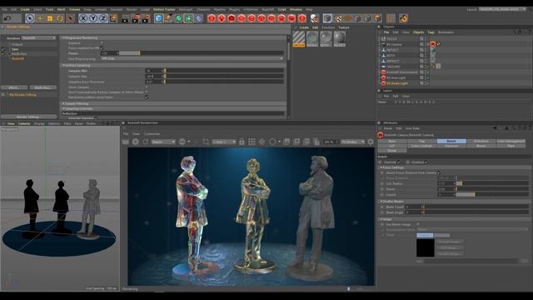Toggle the Y axis lock
The width and height of the screenshot is (533, 300).
point(93,18)
